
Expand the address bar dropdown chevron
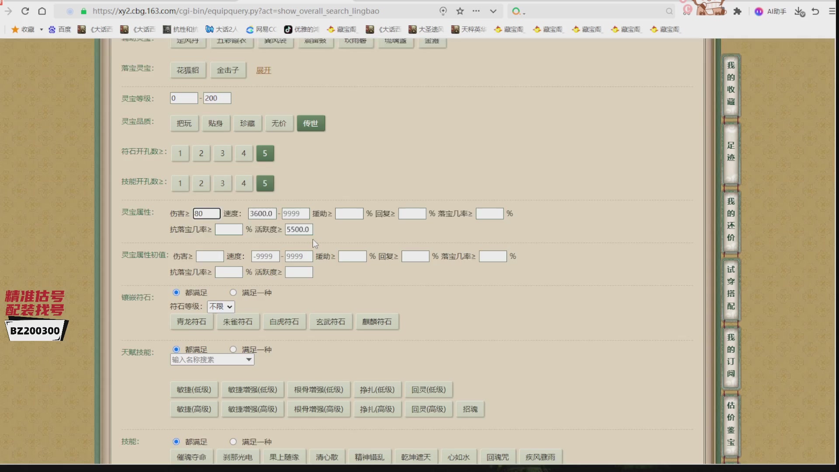493,11
